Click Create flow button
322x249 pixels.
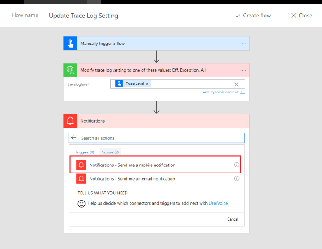(x=253, y=16)
